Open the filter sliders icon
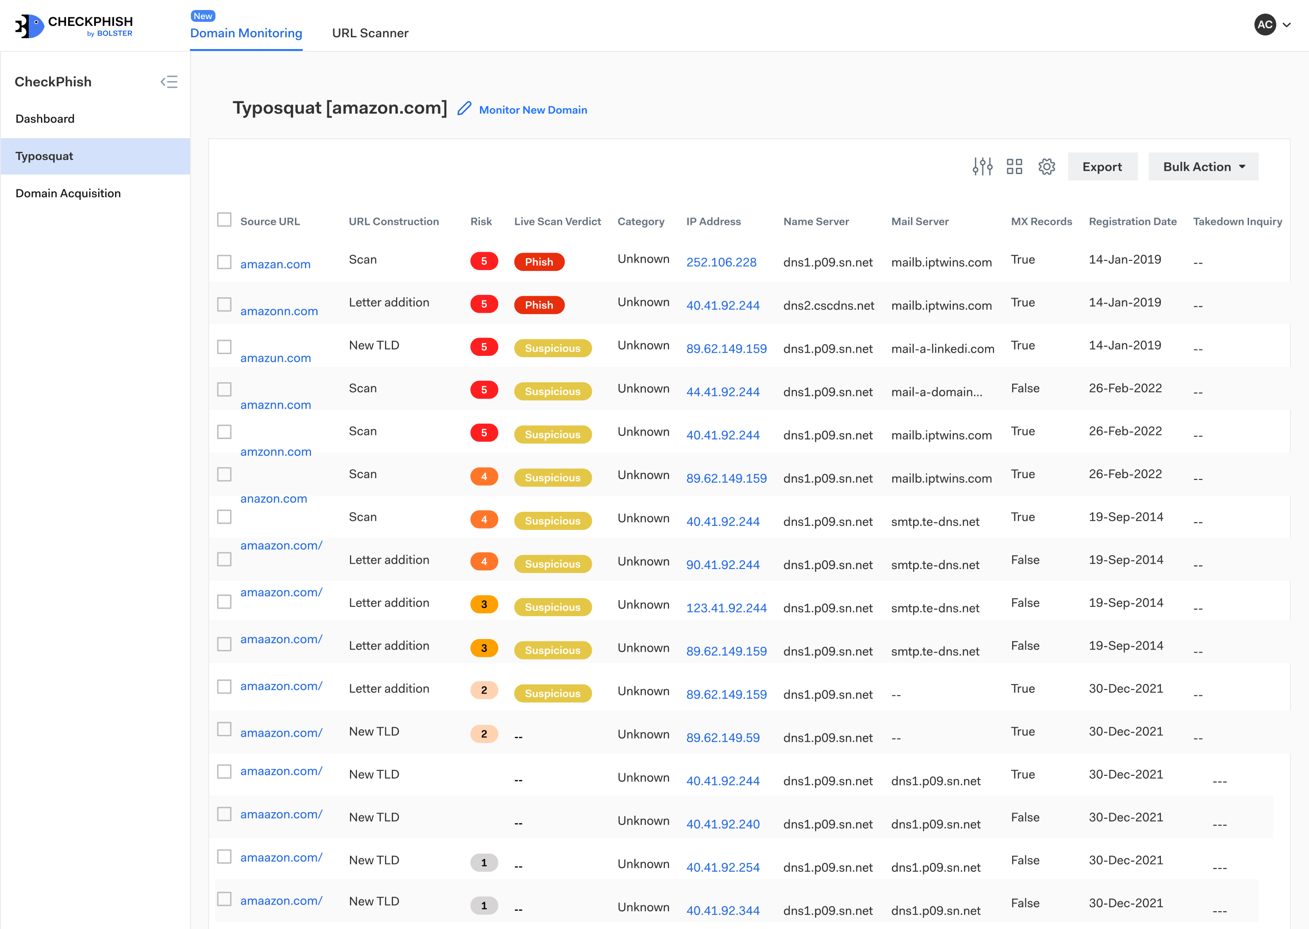This screenshot has width=1309, height=929. [x=982, y=166]
